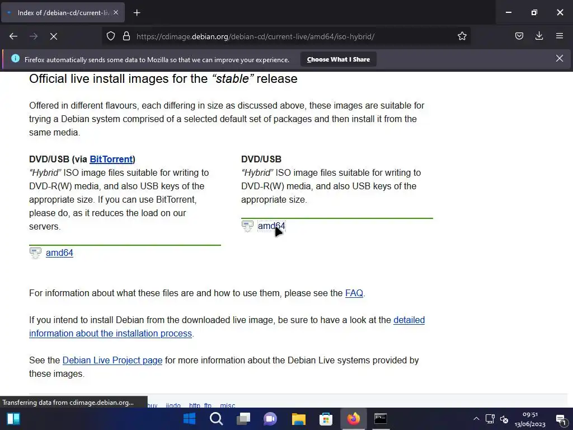
Task: Expand hidden system tray icons
Action: [476, 419]
